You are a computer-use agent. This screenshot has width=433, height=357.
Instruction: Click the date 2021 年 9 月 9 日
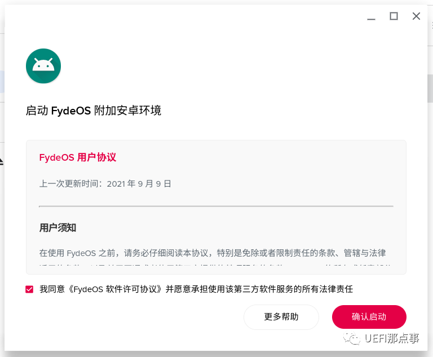(x=139, y=184)
